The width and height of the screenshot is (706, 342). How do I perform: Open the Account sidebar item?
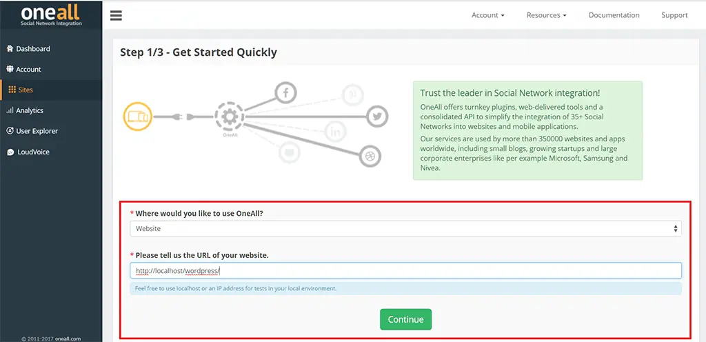pos(51,70)
